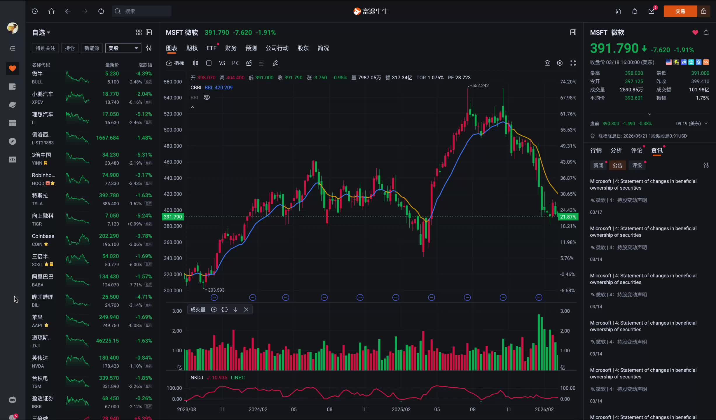This screenshot has height=420, width=716.
Task: Click the leftmost event marker below chart
Action: coord(214,298)
